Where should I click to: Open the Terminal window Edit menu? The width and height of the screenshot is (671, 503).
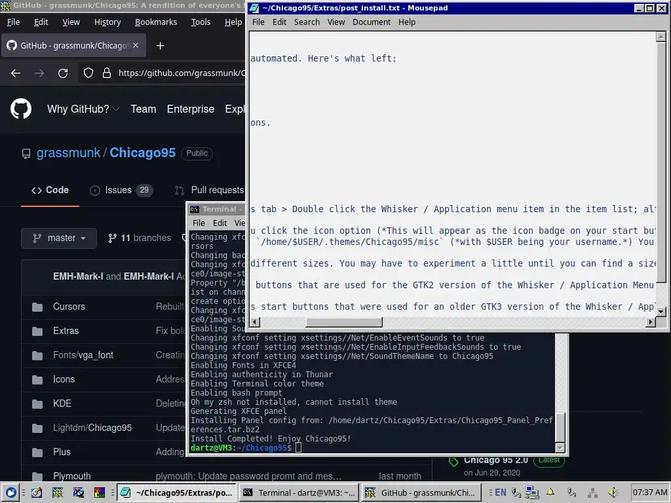point(220,223)
